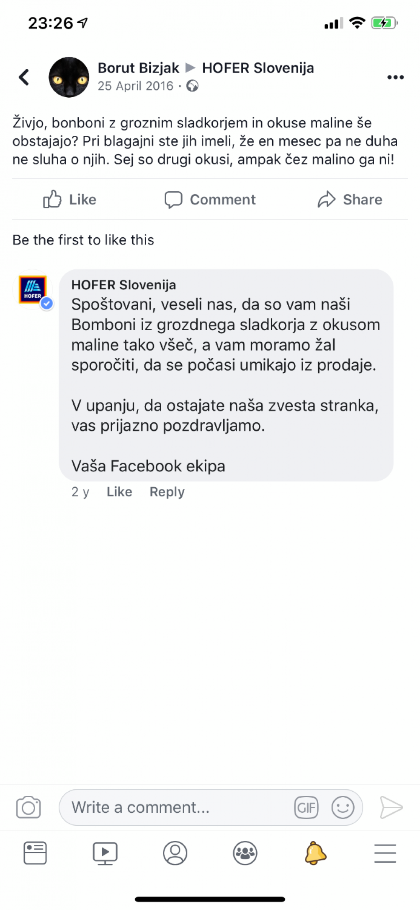Open the Groups tab icon
Image resolution: width=420 pixels, height=910 pixels.
[245, 853]
